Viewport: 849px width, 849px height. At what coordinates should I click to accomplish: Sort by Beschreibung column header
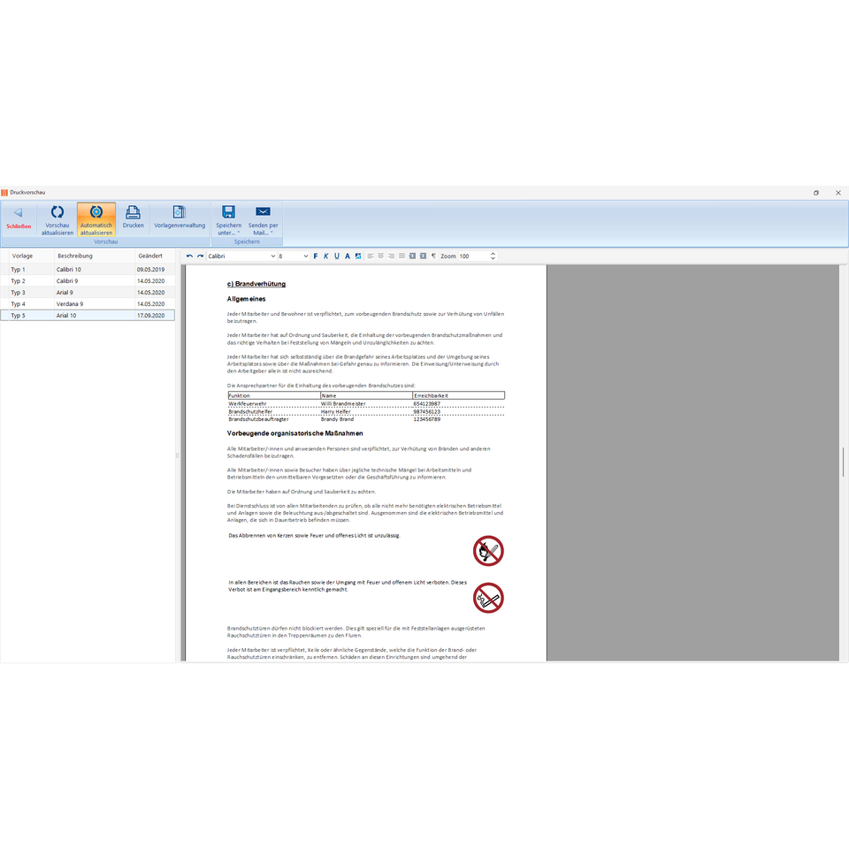[x=95, y=256]
